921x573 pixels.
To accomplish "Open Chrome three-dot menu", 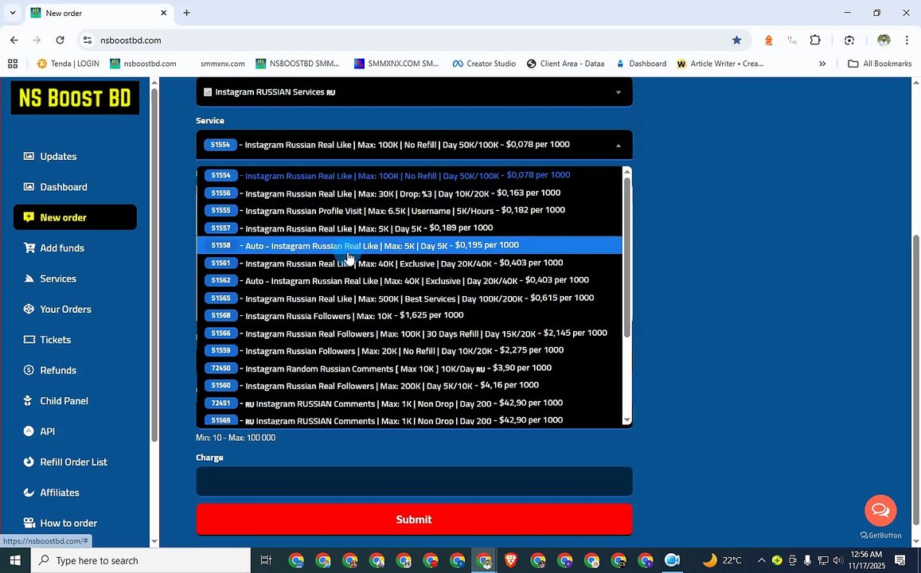I will 907,40.
